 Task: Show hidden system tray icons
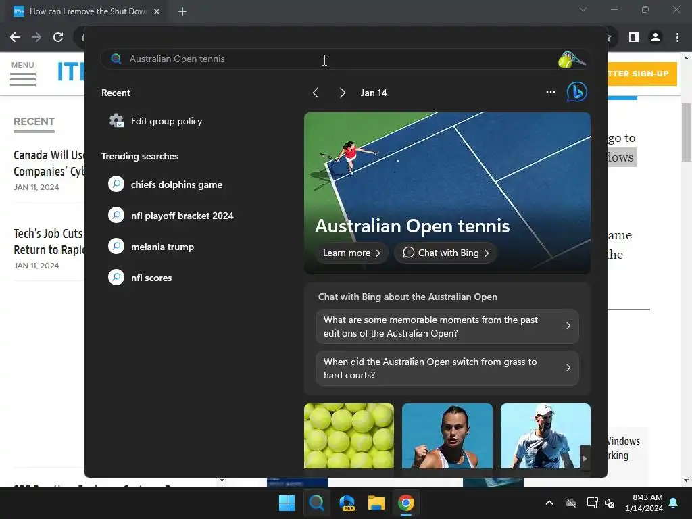549,503
